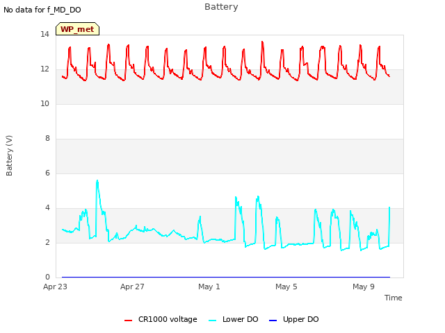Click the 0 y-axis tick label

(47, 277)
